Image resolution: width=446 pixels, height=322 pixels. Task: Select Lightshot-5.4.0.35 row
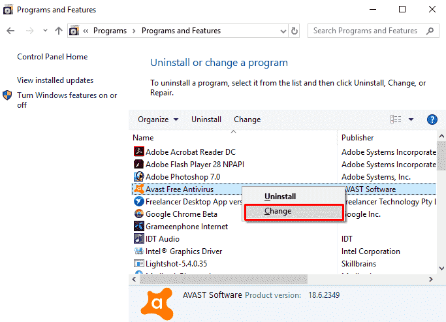click(284, 264)
